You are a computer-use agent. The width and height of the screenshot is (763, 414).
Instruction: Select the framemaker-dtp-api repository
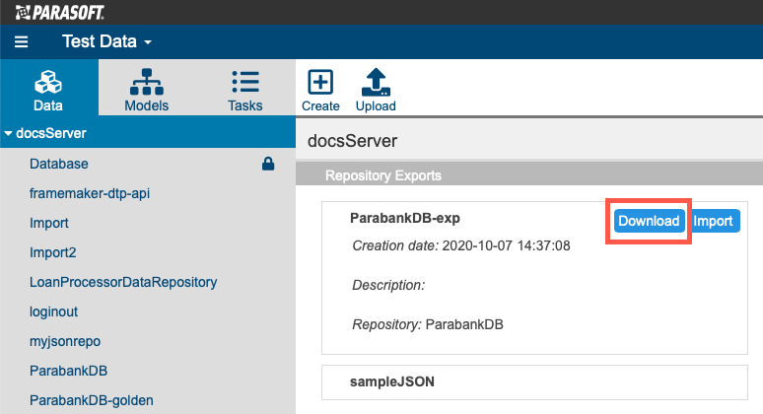90,193
